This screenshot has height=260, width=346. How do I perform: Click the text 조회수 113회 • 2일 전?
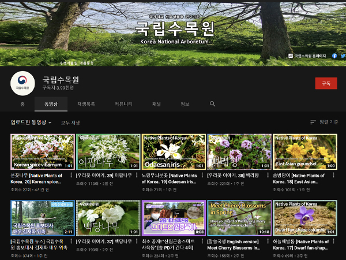coord(95,184)
